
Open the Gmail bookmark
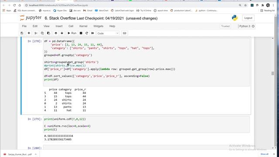tap(88, 10)
